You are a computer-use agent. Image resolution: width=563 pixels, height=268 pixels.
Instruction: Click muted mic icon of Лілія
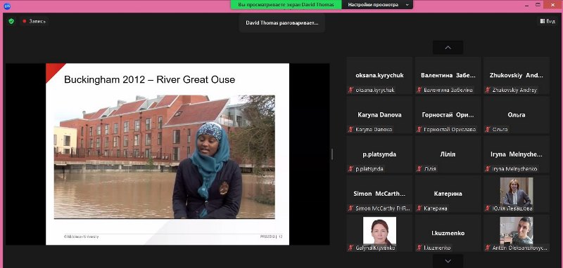419,168
